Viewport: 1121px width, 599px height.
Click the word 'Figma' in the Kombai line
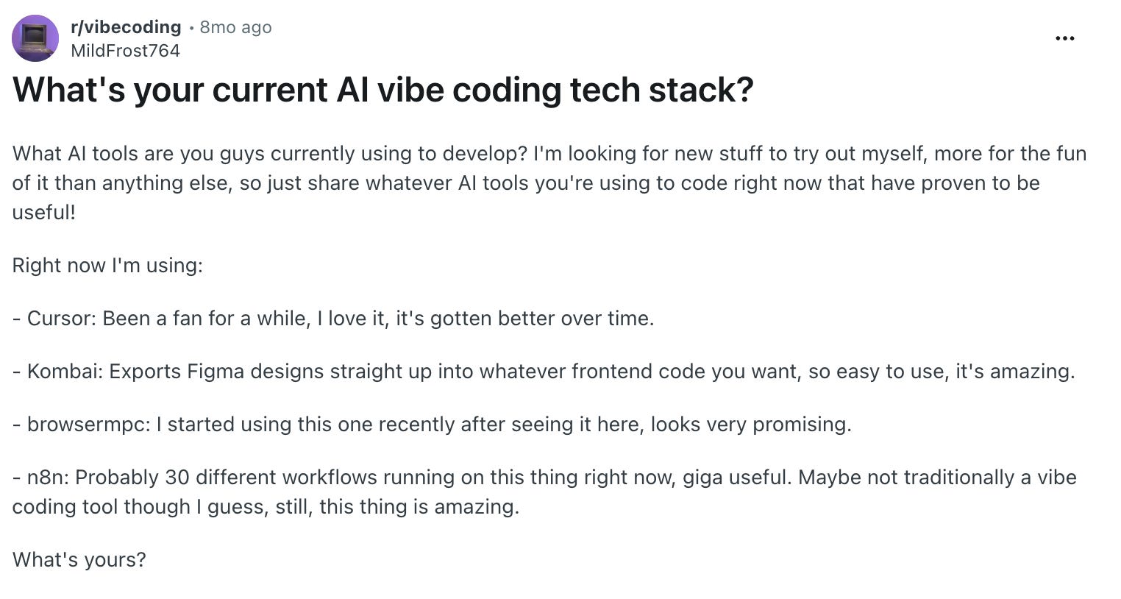[216, 372]
